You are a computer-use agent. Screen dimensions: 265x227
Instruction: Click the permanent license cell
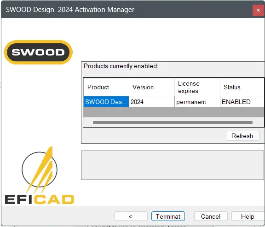coord(197,102)
